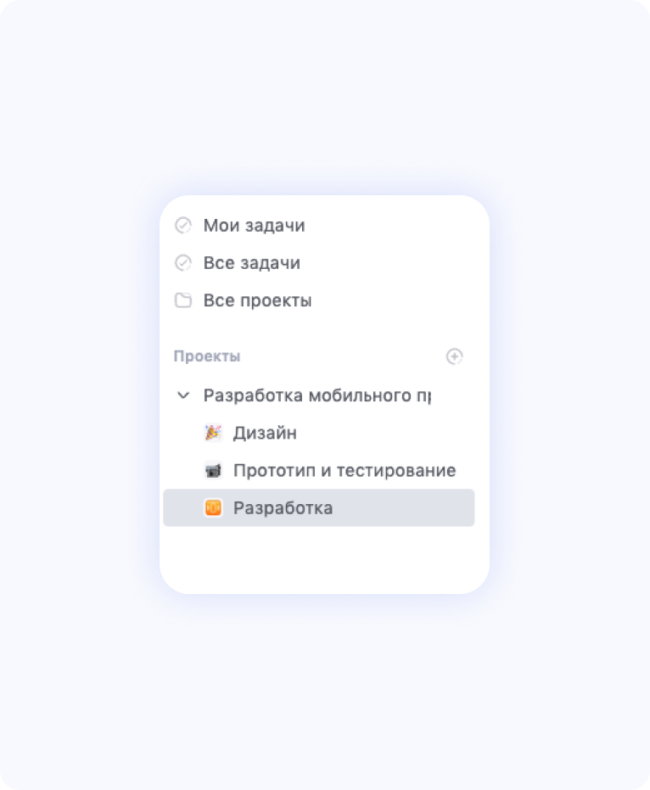Viewport: 650px width, 790px height.
Task: Click the checkmark icon beside Мои задачи
Action: click(183, 225)
